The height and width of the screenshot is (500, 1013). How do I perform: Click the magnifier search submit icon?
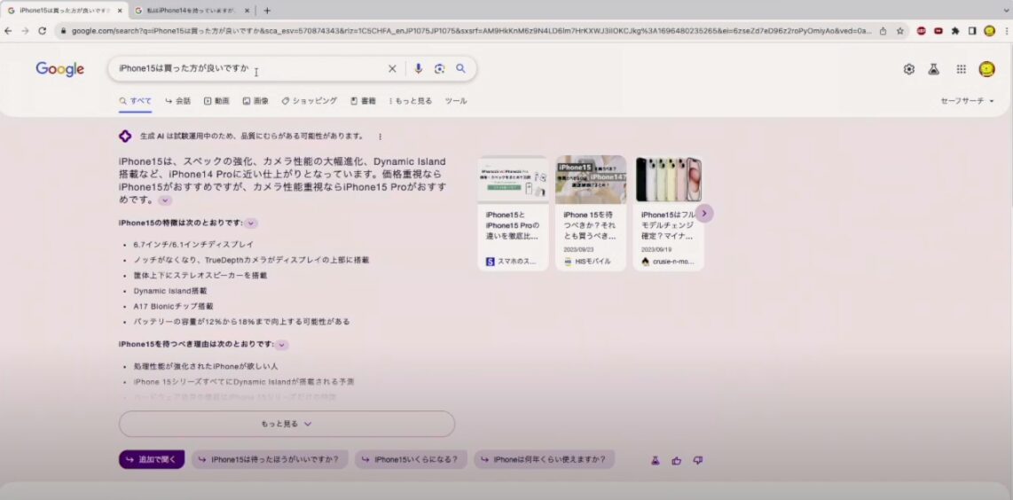pos(460,69)
